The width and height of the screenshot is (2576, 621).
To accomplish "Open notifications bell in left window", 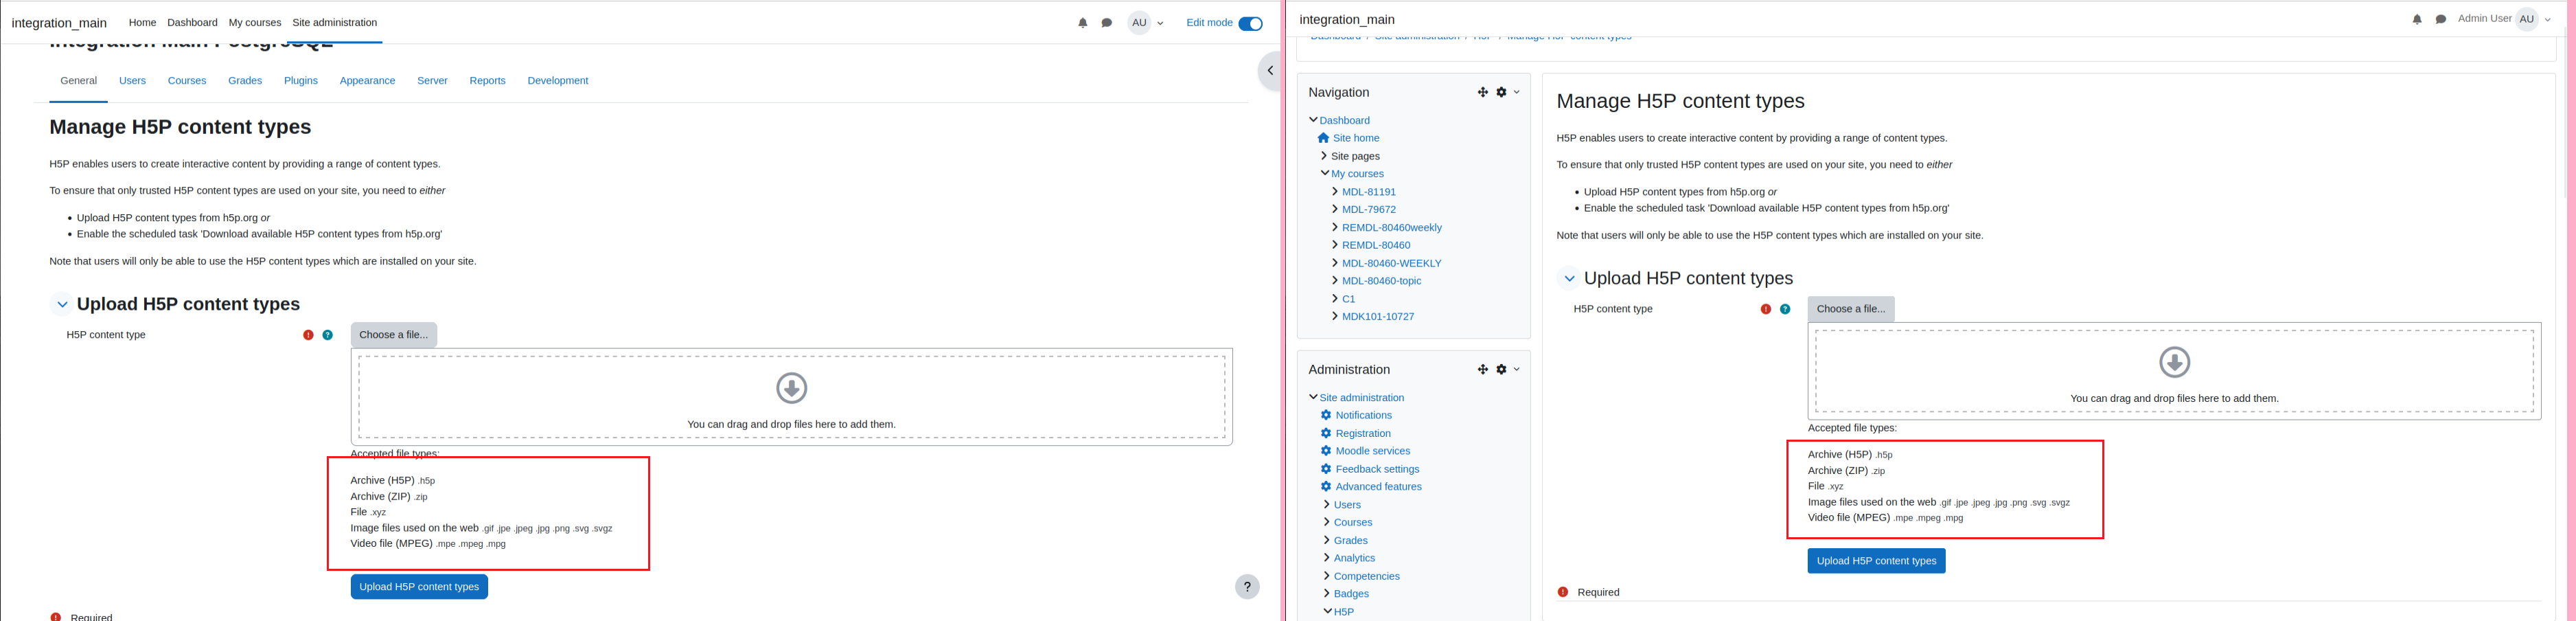I will coord(1082,23).
